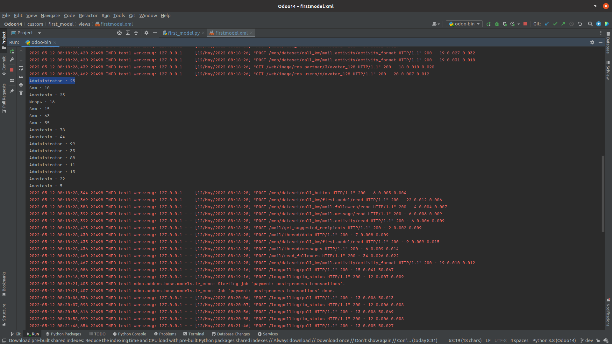612x344 pixels.
Task: Click the blue IDE update arrow icon
Action: coord(599,24)
